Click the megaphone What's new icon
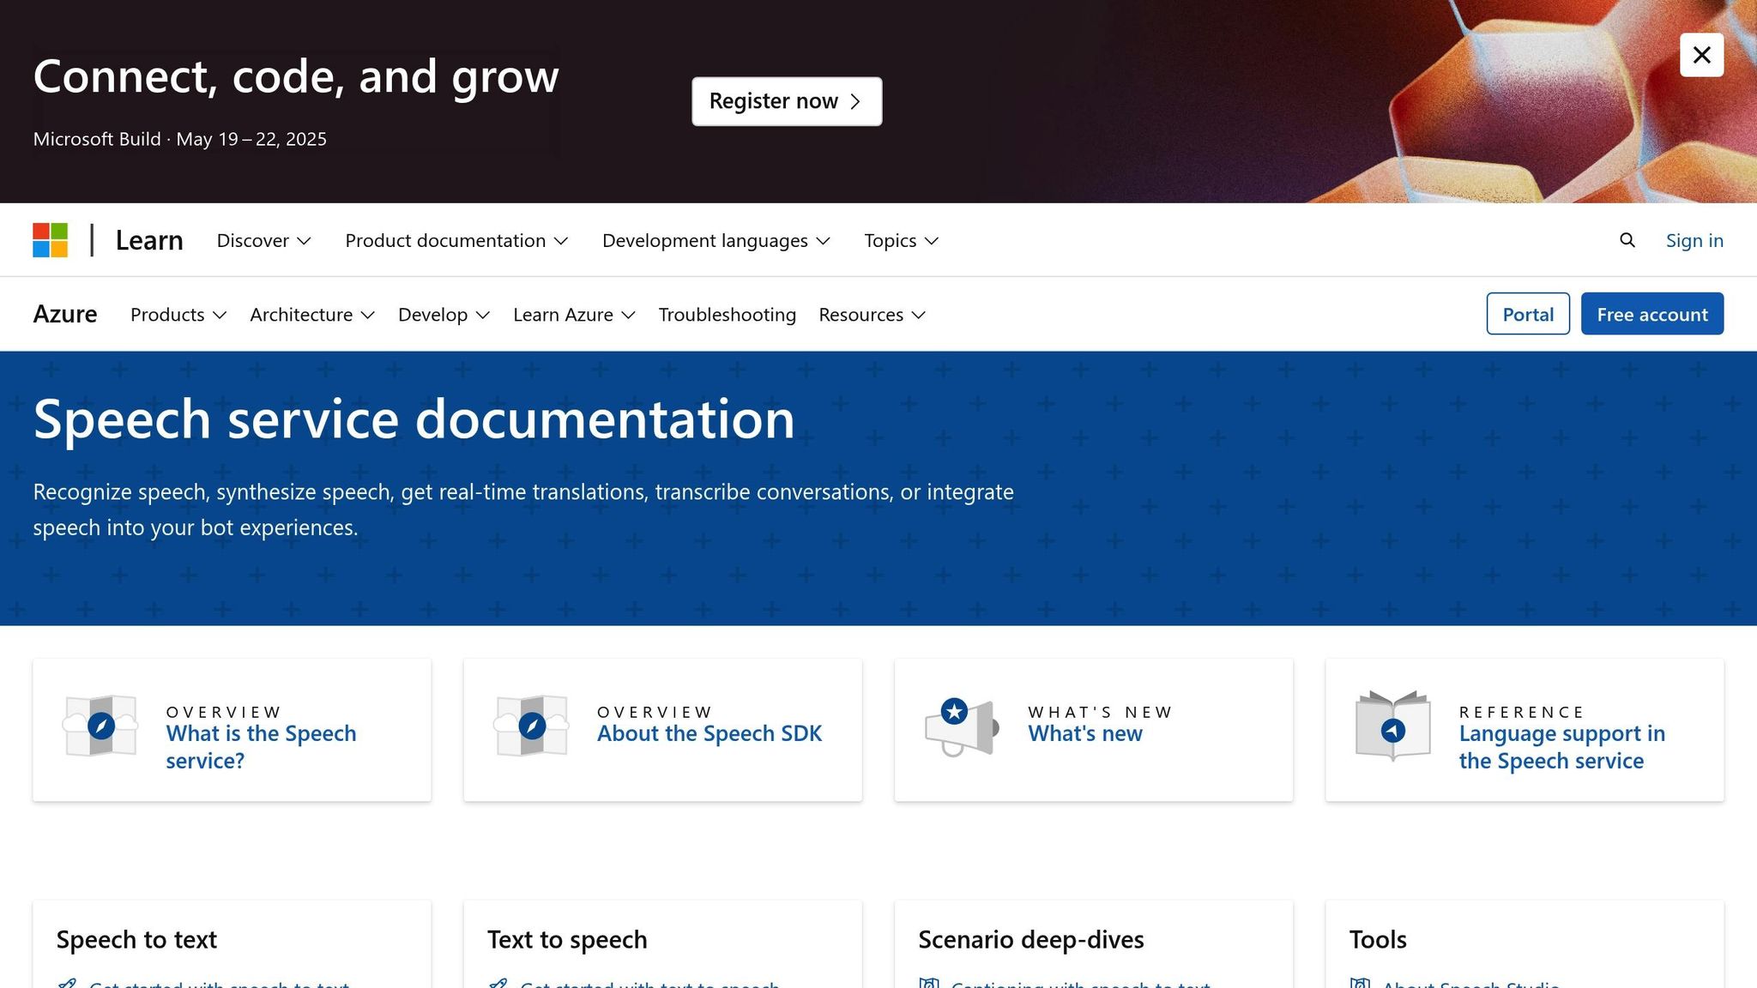 pos(962,726)
